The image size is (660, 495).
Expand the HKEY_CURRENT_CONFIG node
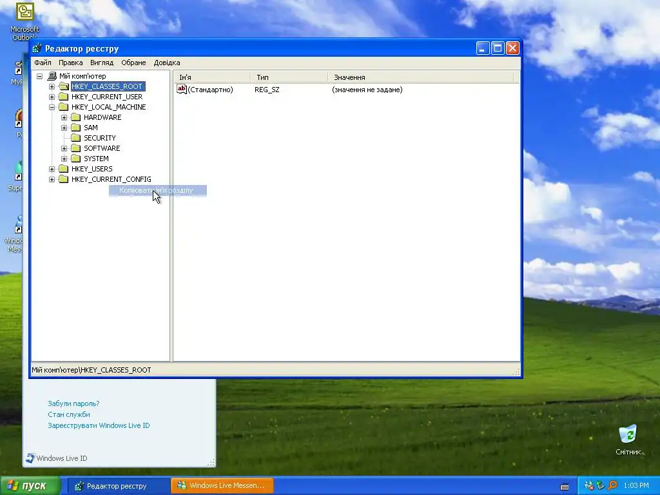tap(52, 179)
